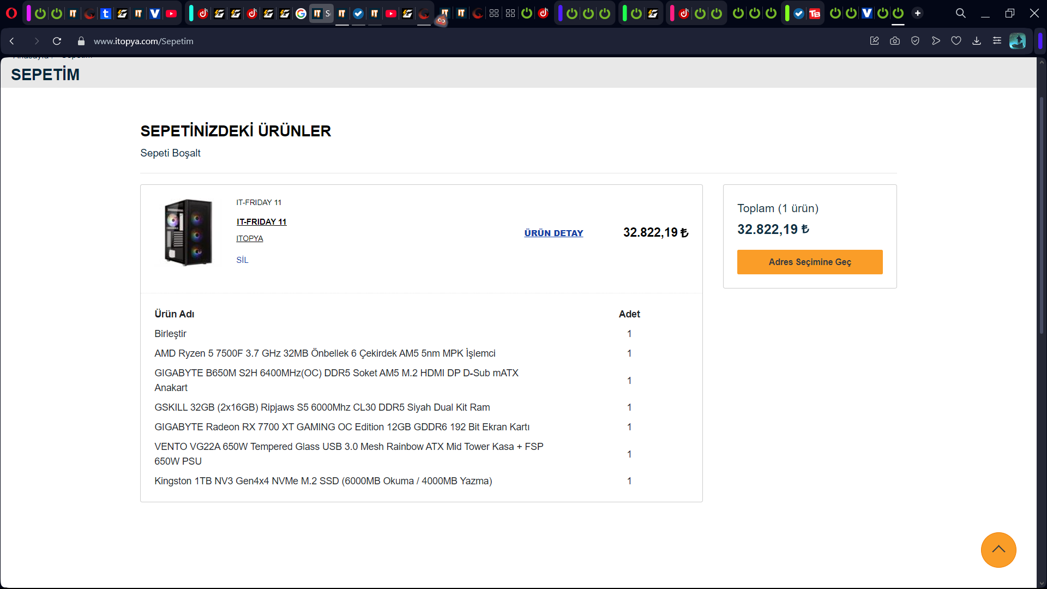Screen dimensions: 1047x589
Task: Open the IT-FRIDAY 11 product title link
Action: pos(262,222)
